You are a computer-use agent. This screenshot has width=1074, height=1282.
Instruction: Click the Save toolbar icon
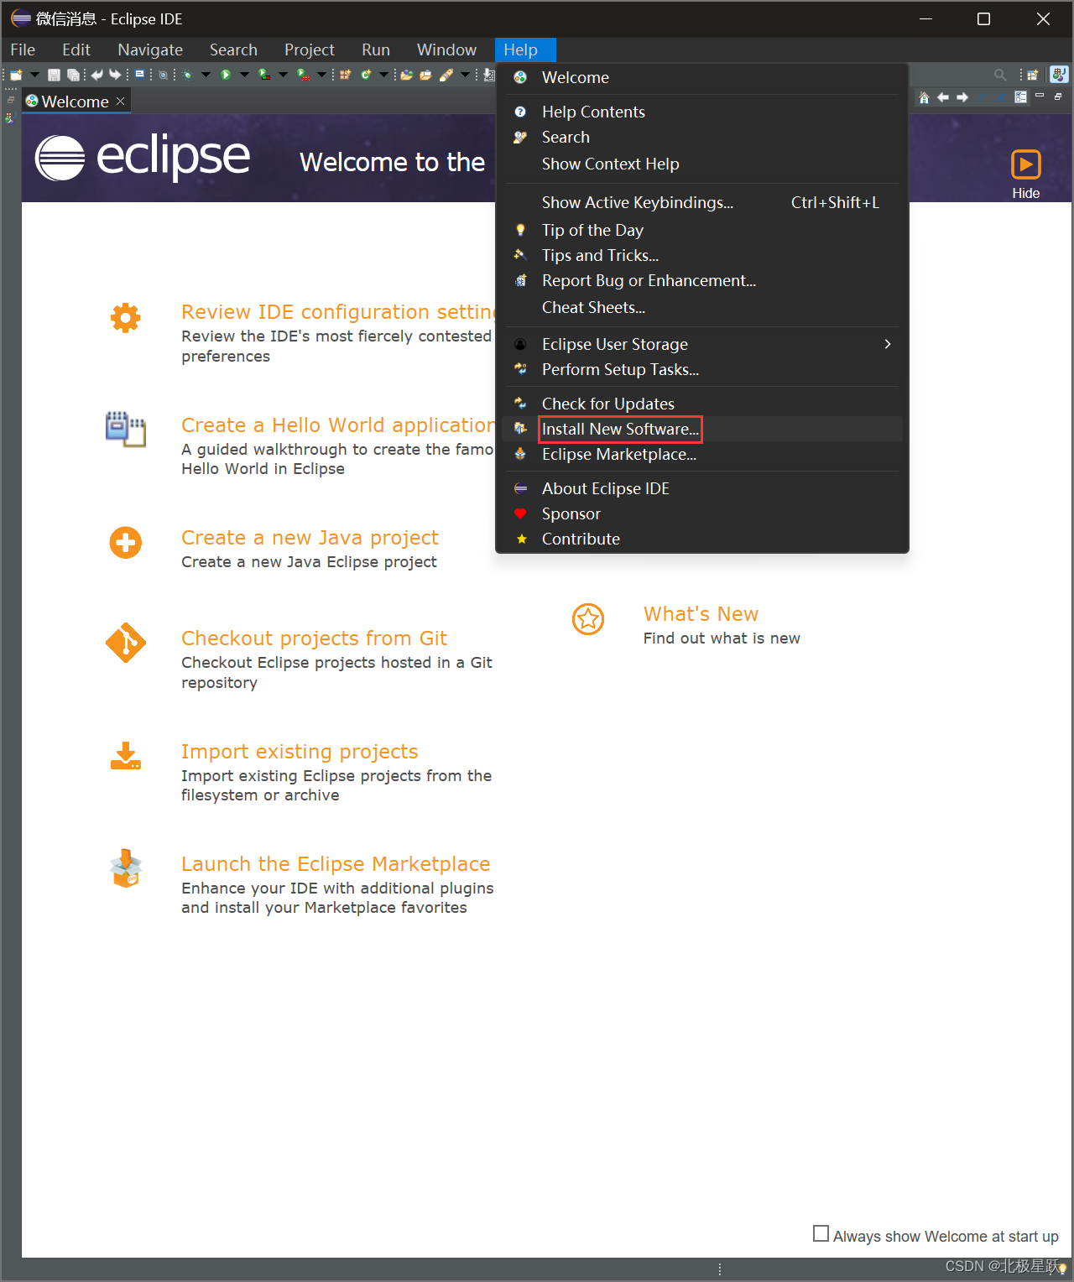click(54, 75)
